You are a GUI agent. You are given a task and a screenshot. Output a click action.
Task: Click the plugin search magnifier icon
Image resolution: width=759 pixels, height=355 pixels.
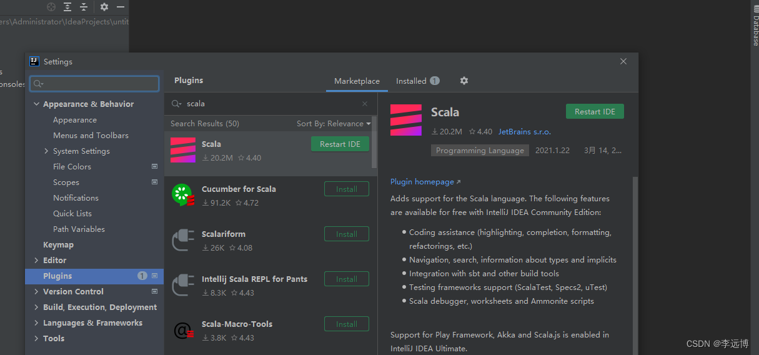click(176, 104)
